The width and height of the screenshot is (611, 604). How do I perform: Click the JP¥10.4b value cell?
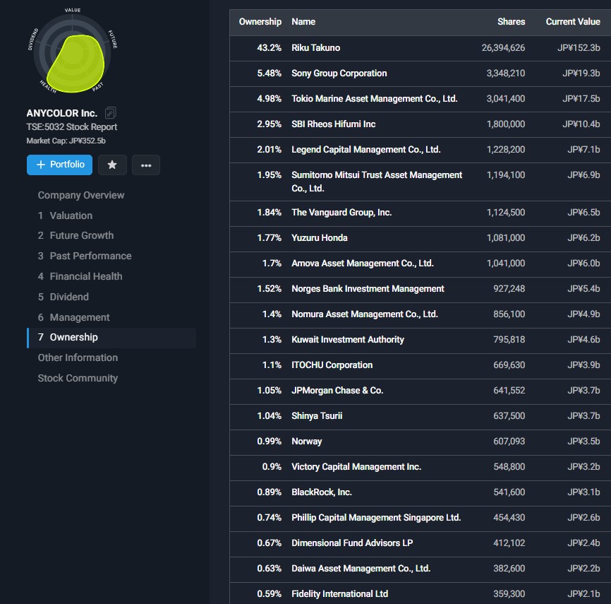tap(581, 124)
